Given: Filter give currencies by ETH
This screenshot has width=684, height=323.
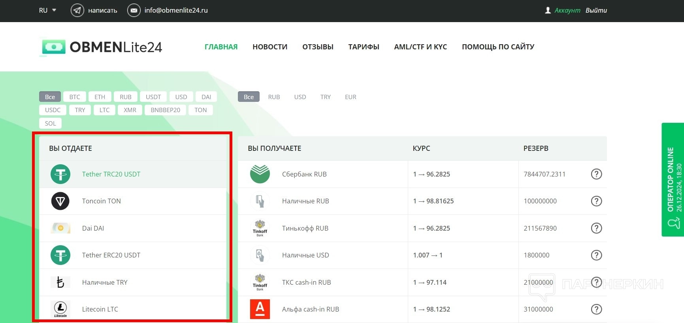Looking at the screenshot, I should (100, 97).
